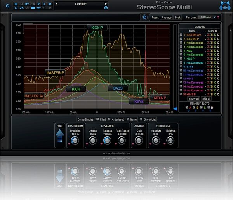This screenshot has width=233, height=200.
Task: Expand the arrow under memory slot A
Action: point(189,111)
